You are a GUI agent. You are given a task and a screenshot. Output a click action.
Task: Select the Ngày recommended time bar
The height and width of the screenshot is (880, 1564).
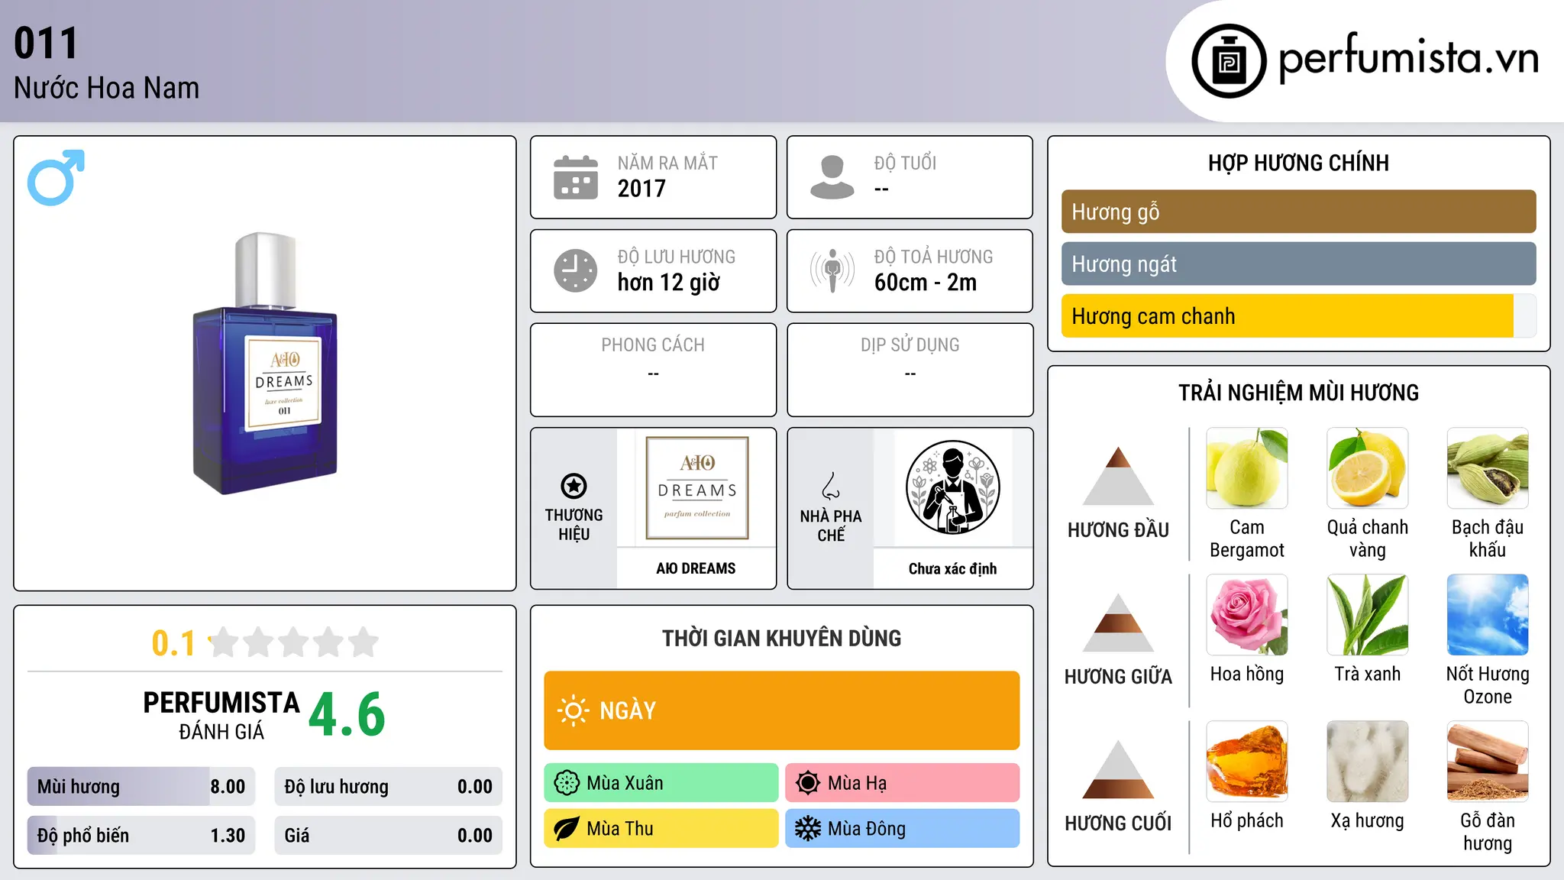781,710
